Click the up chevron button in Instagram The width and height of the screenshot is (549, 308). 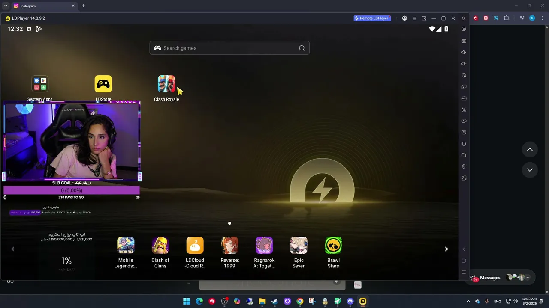pyautogui.click(x=530, y=149)
